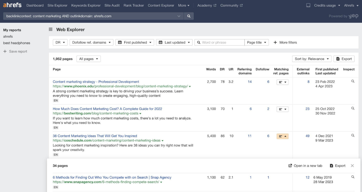Viewport: 362px width, 192px height.
Task: Expand matching ref. pages for phoenix.edu row
Action: 282,82
